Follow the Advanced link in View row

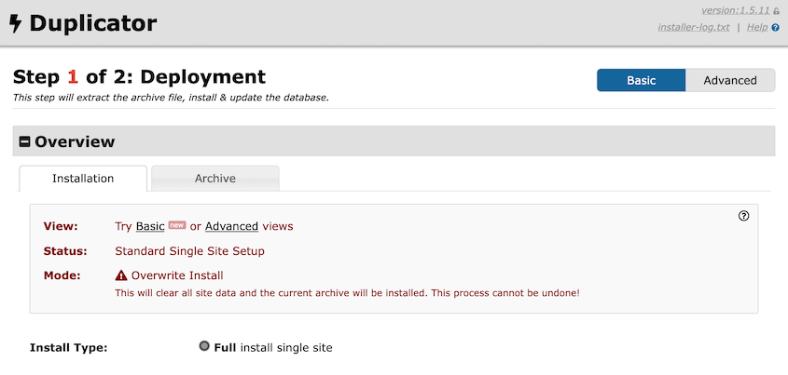[231, 226]
